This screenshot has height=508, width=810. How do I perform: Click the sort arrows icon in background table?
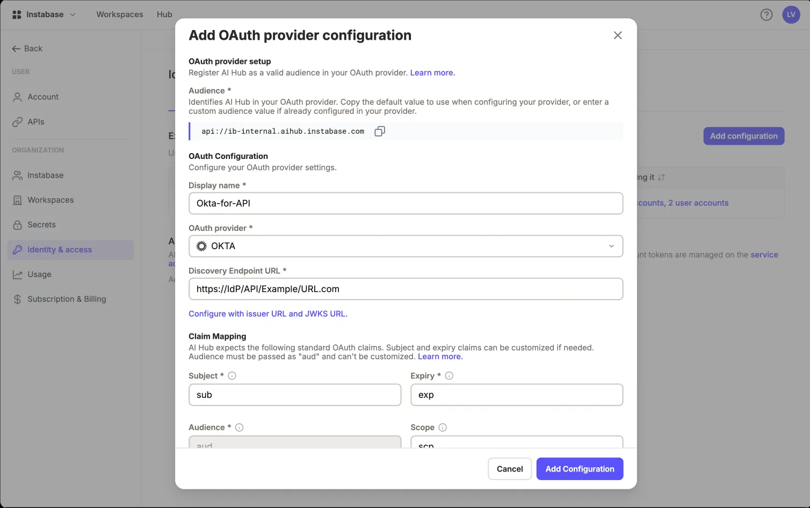pyautogui.click(x=661, y=177)
